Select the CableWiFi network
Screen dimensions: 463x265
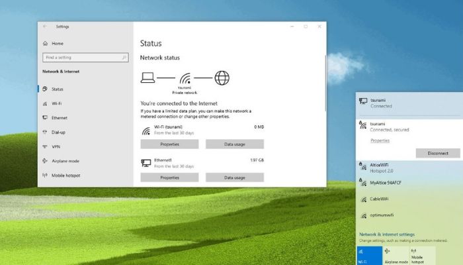[x=409, y=199]
